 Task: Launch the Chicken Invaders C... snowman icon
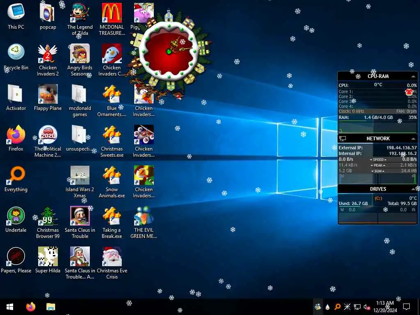pyautogui.click(x=112, y=60)
